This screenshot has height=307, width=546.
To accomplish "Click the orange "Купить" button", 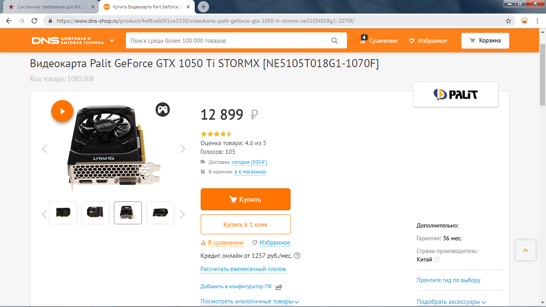I will tap(245, 199).
